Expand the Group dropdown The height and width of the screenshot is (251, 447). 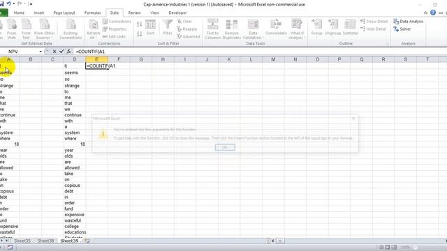pyautogui.click(x=316, y=37)
